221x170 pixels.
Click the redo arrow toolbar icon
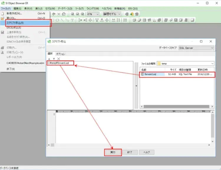pyautogui.click(x=54, y=14)
